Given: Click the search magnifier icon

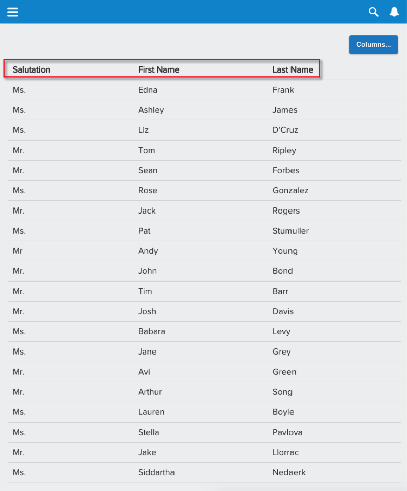Looking at the screenshot, I should click(373, 12).
